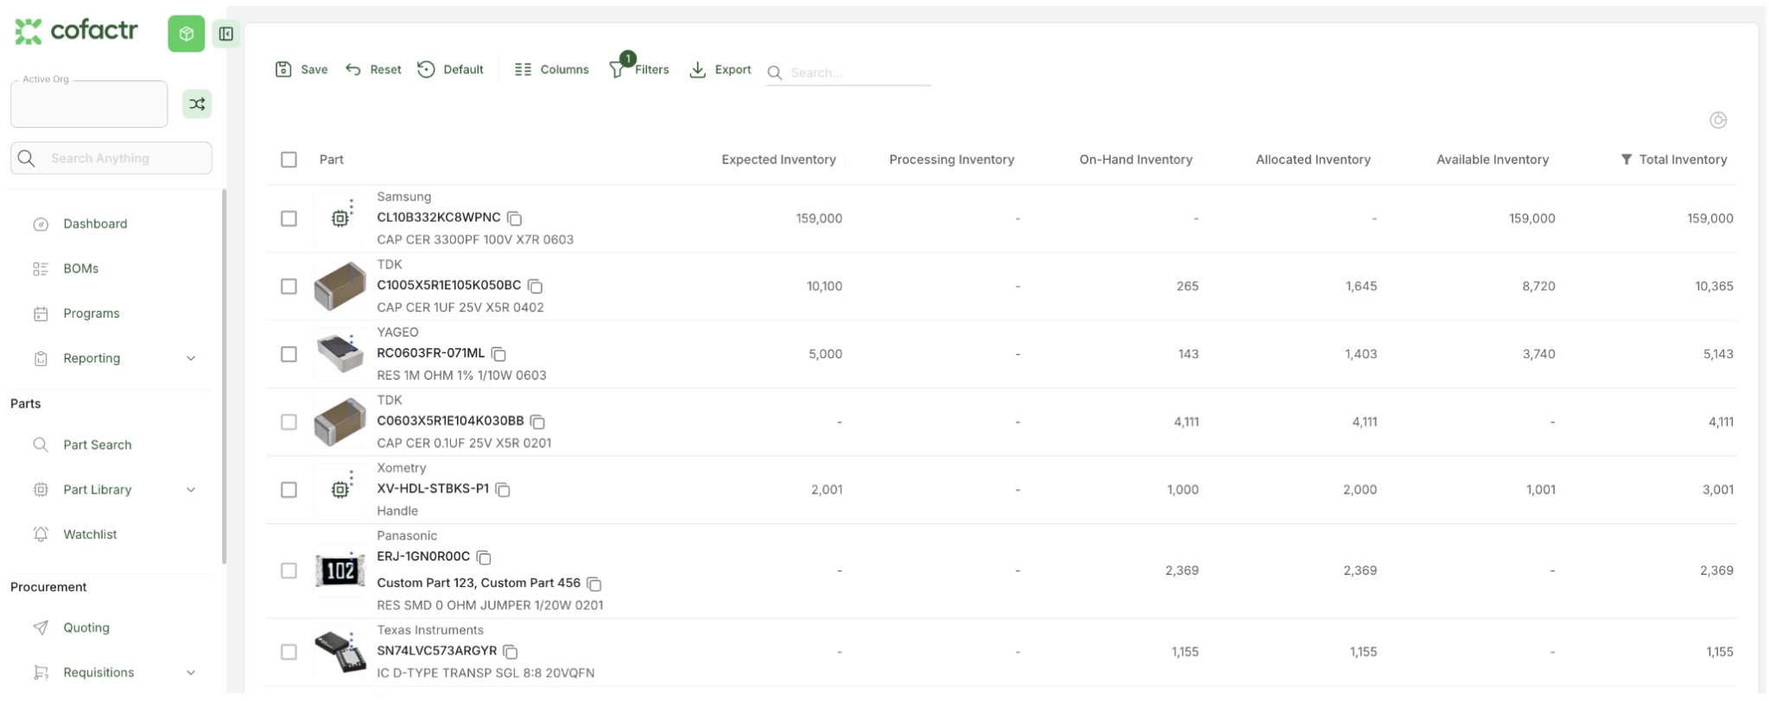
Task: Copy part number C1005X5R1E105K050BC
Action: (x=536, y=286)
